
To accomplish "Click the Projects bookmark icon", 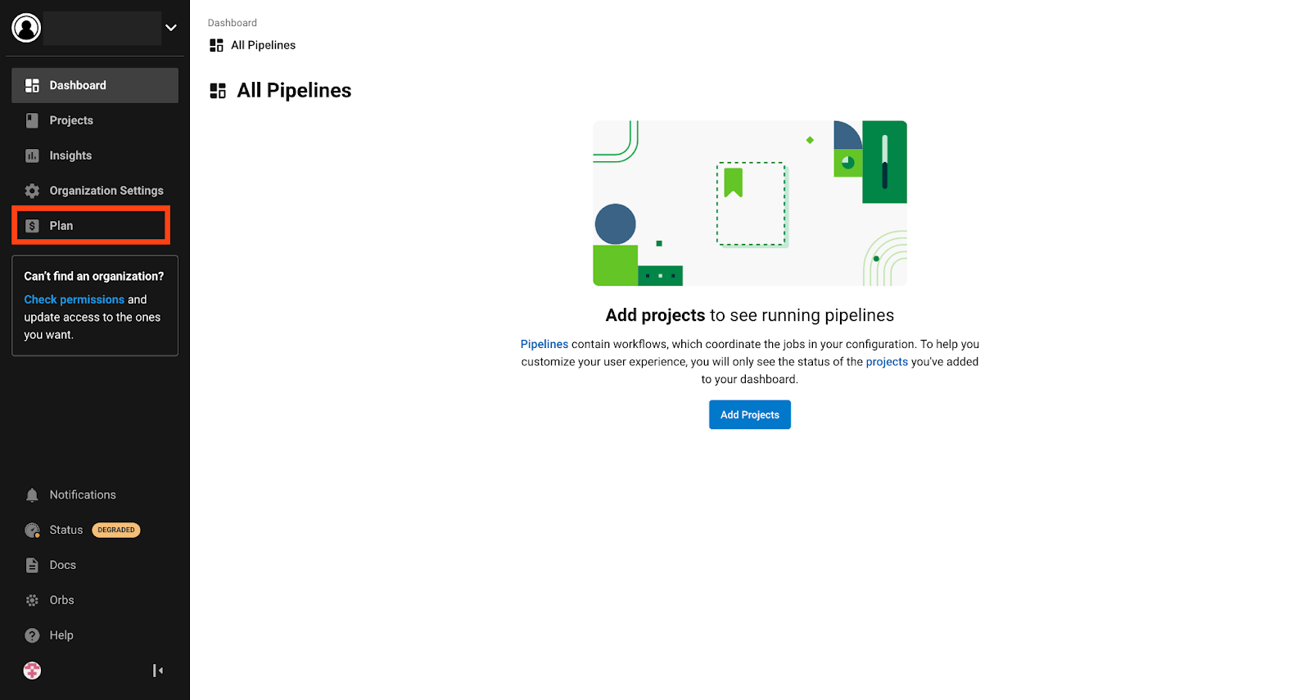I will click(x=32, y=120).
